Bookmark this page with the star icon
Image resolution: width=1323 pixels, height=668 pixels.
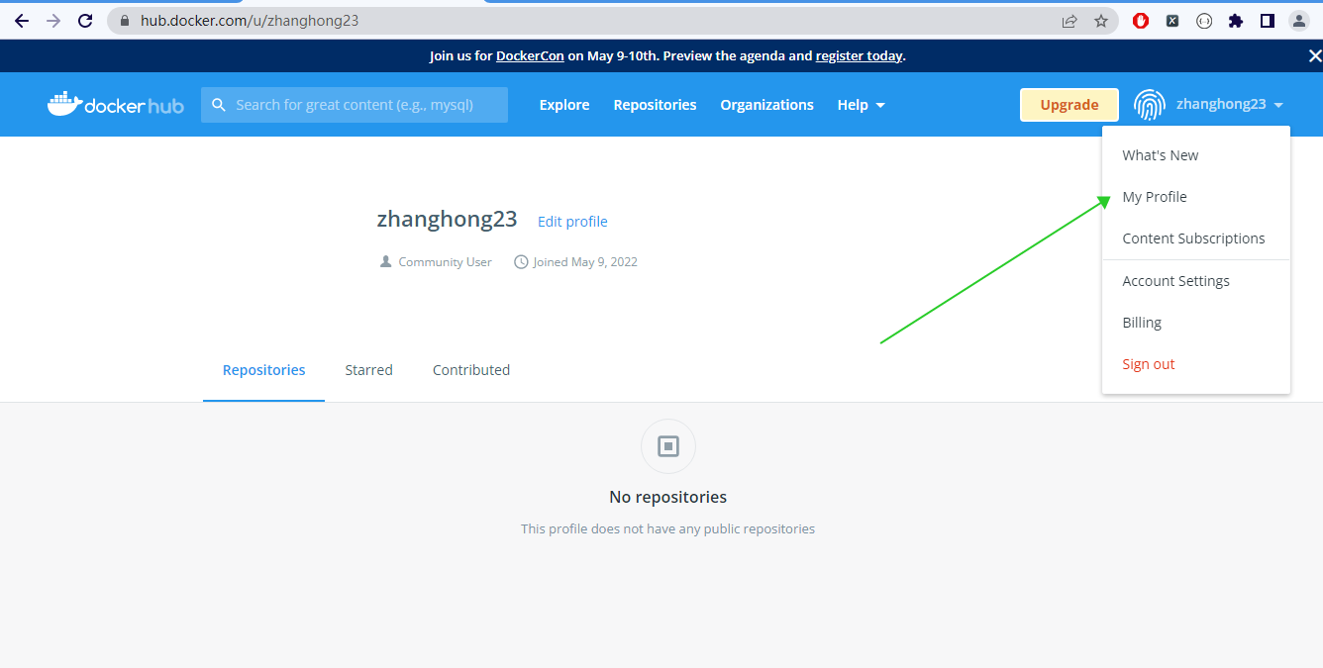(1101, 21)
